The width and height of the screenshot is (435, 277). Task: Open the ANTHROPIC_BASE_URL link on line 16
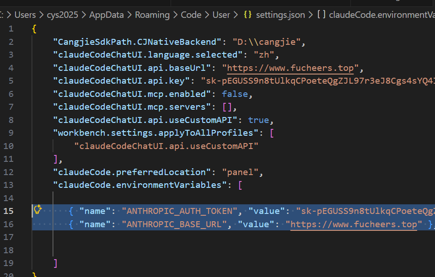[354, 224]
